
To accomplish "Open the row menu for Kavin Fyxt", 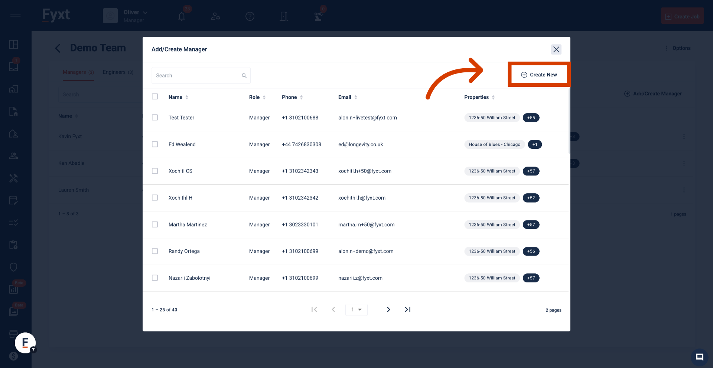I will pos(684,137).
